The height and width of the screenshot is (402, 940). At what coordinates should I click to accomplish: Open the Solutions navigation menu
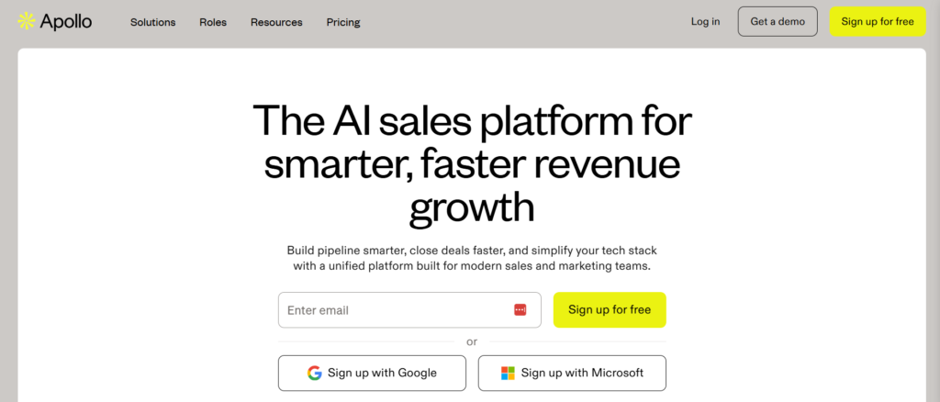152,22
